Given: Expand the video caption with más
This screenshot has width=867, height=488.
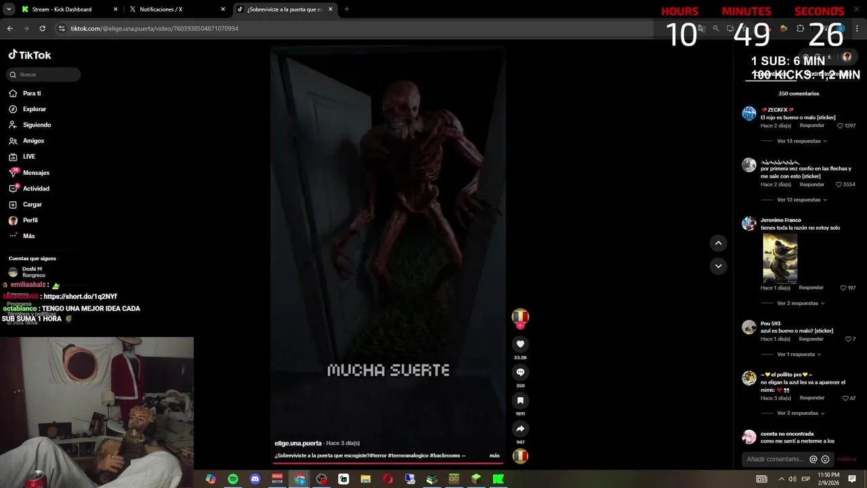Looking at the screenshot, I should (x=494, y=455).
